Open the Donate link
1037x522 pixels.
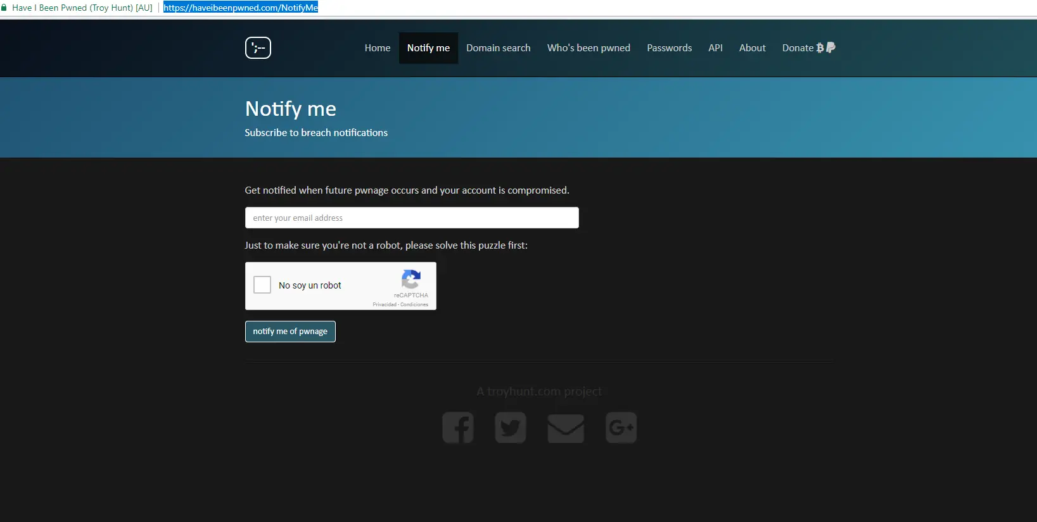(x=808, y=48)
